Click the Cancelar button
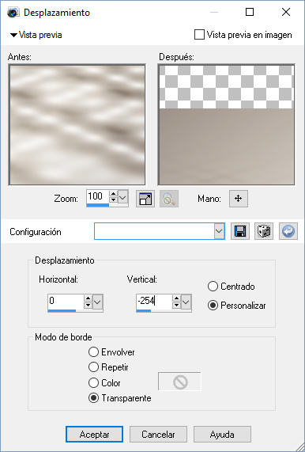 click(158, 434)
